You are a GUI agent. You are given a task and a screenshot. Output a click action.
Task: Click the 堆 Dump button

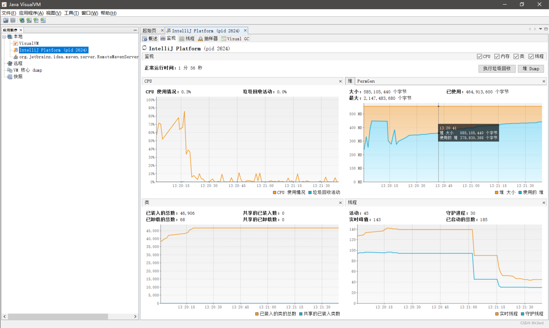[x=531, y=69]
